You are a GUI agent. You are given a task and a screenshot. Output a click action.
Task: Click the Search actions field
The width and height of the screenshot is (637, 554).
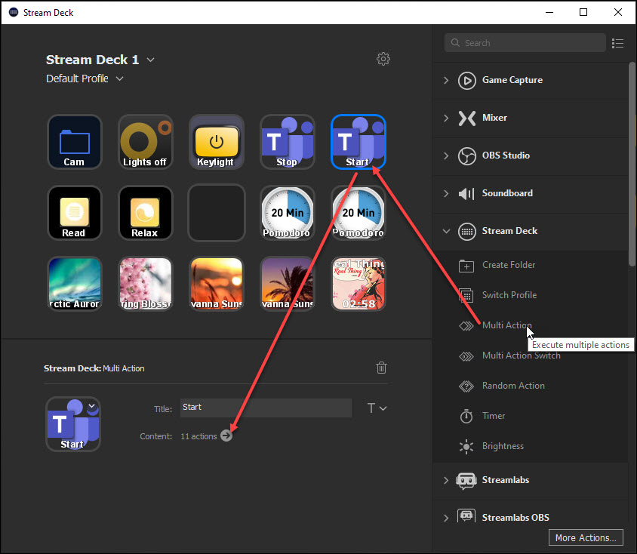pyautogui.click(x=525, y=43)
